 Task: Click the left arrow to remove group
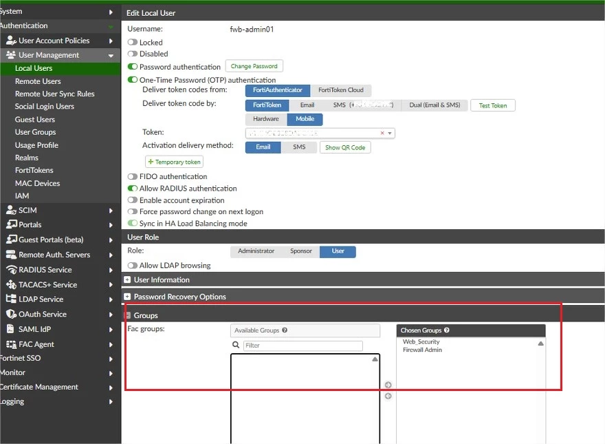388,396
